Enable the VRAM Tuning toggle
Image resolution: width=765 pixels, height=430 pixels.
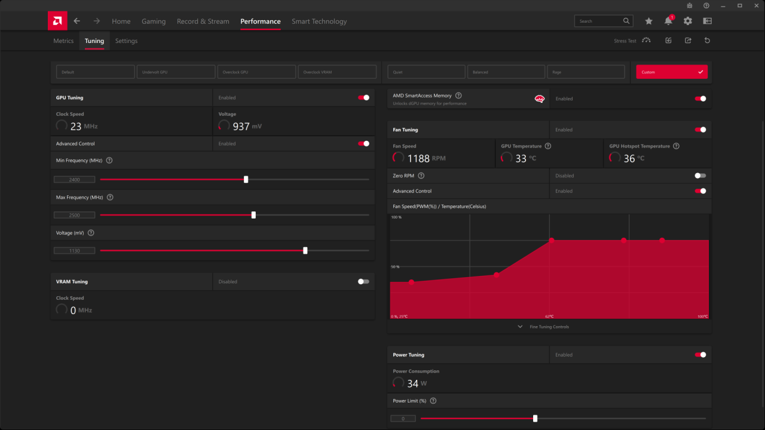tap(363, 281)
